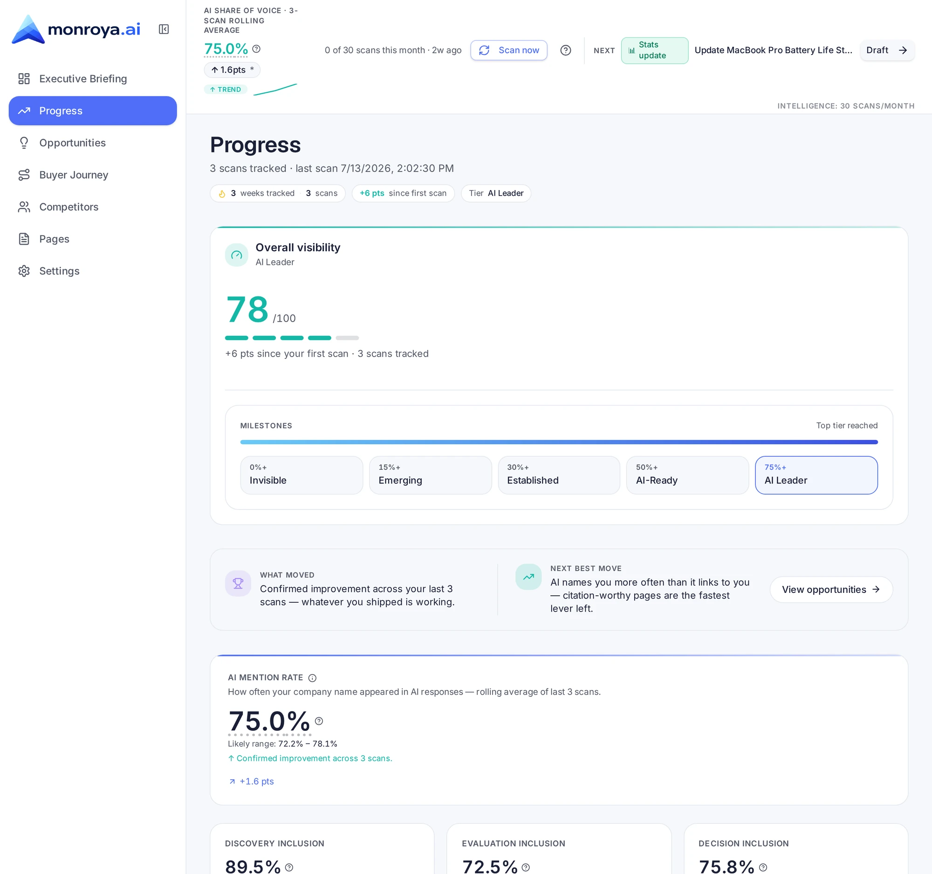Select the Established 30%+ milestone card
The height and width of the screenshot is (874, 932).
pos(559,475)
